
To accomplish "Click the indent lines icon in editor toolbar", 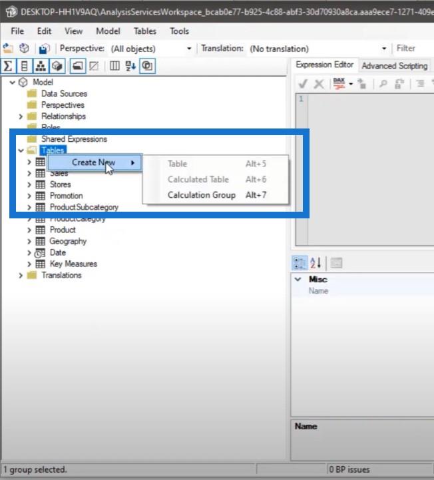I will [x=420, y=83].
